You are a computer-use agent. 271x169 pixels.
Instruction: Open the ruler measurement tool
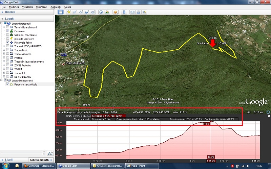[124, 12]
